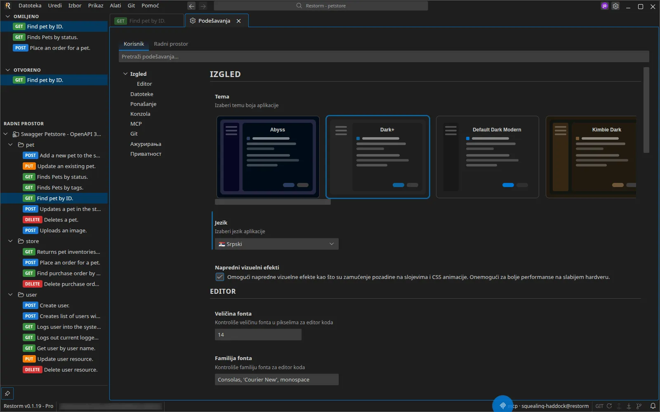Screen dimensions: 660x412
Task: Switch to the Find pet by ID editor tab
Action: (x=147, y=21)
